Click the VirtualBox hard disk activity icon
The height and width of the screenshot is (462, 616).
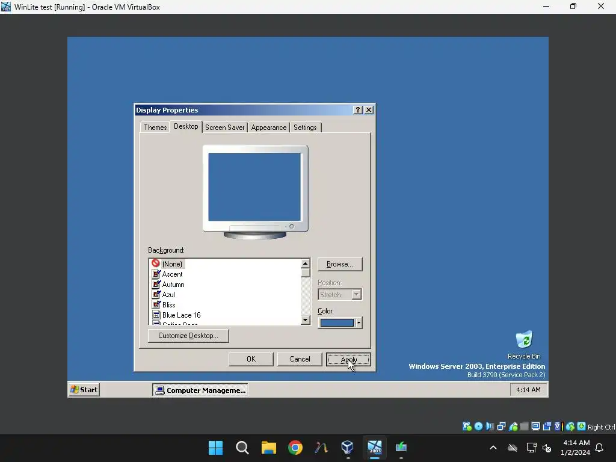(x=467, y=427)
